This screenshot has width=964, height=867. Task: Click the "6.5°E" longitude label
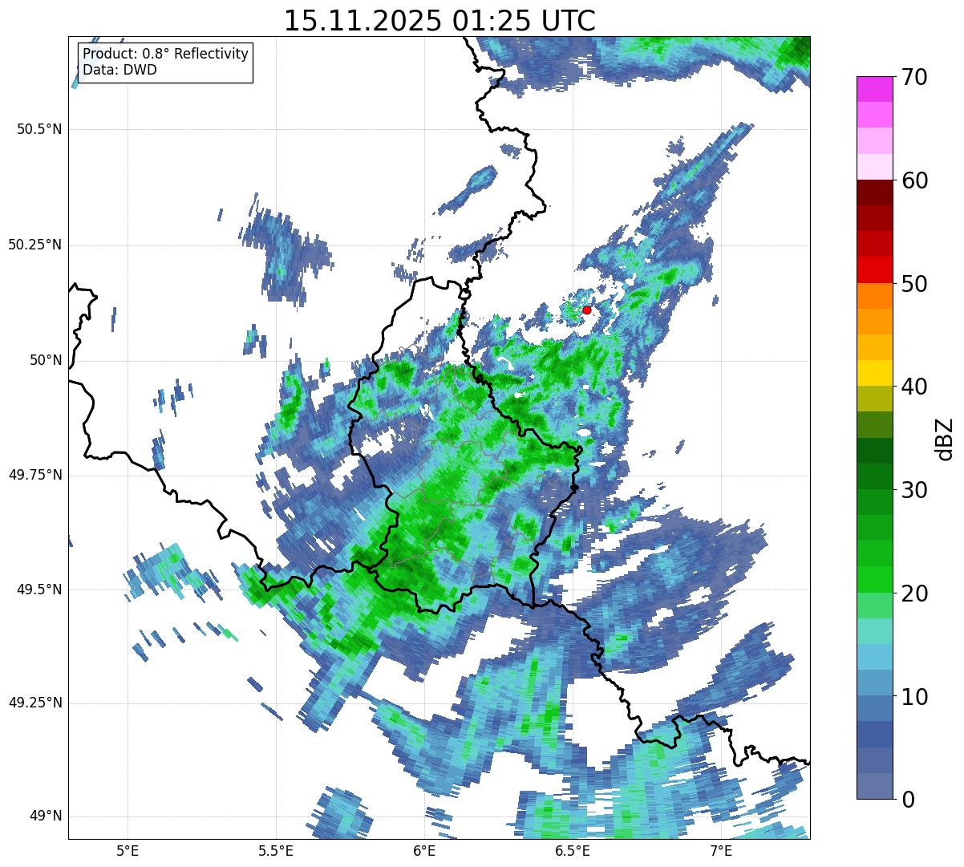tap(573, 850)
